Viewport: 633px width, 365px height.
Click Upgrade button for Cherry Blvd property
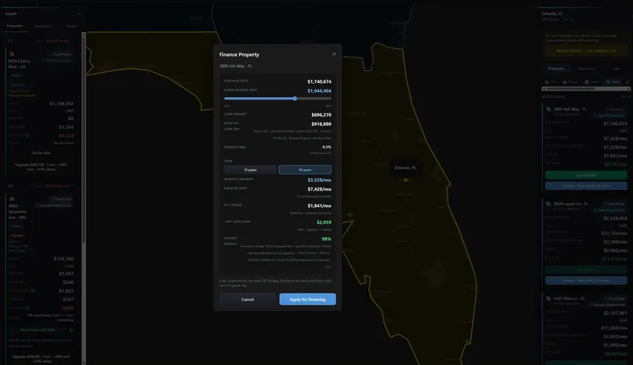pyautogui.click(x=40, y=167)
